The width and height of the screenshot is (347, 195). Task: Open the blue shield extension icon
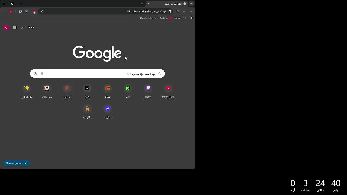[27, 11]
